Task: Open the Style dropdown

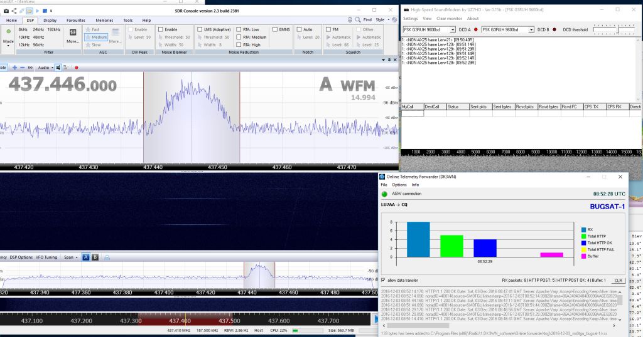Action: tap(382, 19)
